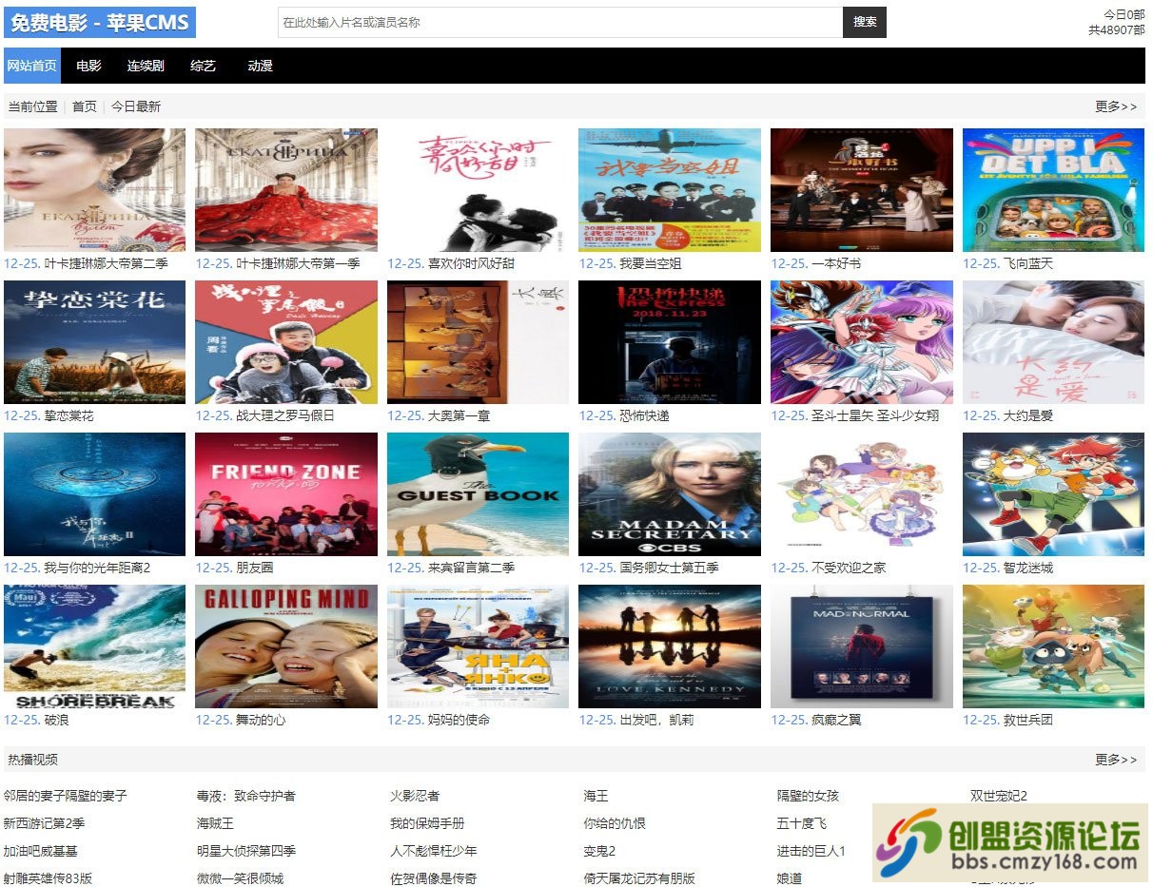The height and width of the screenshot is (887, 1153).
Task: Open hot video 双世宠妃2
Action: tap(999, 796)
